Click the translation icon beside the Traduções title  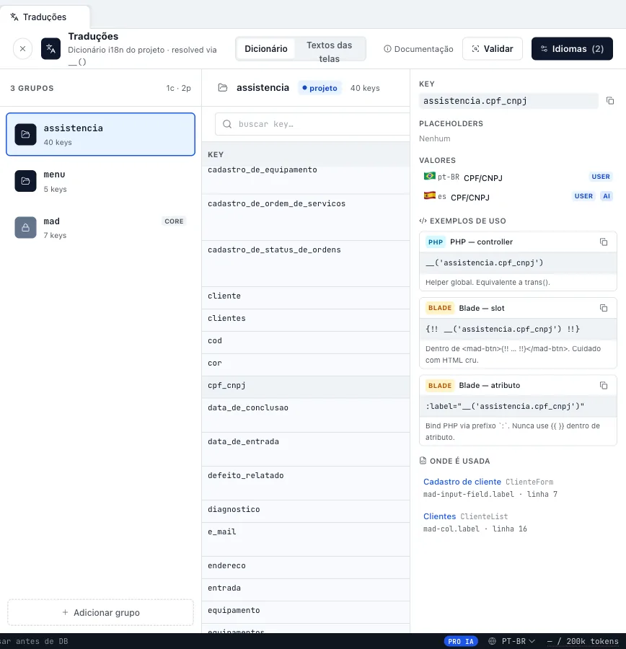[51, 49]
